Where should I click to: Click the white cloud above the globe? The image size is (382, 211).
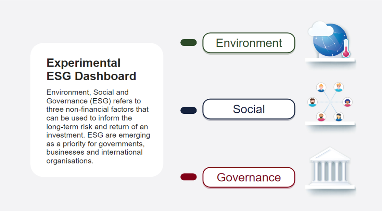[x=320, y=30]
